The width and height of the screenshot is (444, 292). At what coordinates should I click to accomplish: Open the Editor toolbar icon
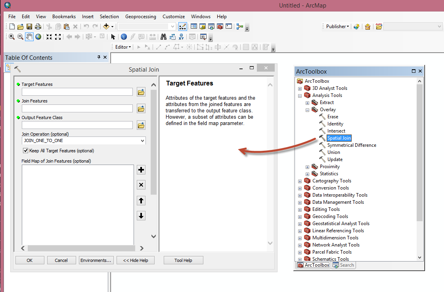tap(183, 27)
